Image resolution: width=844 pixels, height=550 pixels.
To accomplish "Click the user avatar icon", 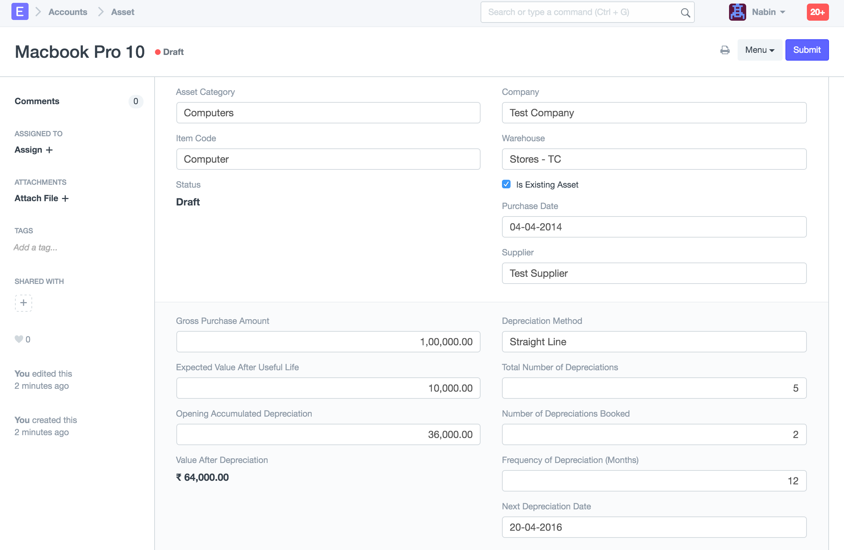I will (x=737, y=12).
